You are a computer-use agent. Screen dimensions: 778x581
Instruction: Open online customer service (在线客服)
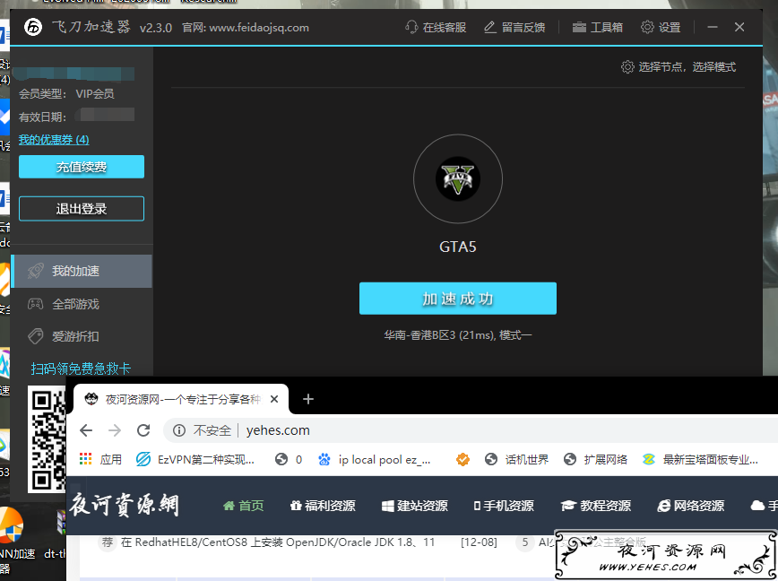point(436,27)
